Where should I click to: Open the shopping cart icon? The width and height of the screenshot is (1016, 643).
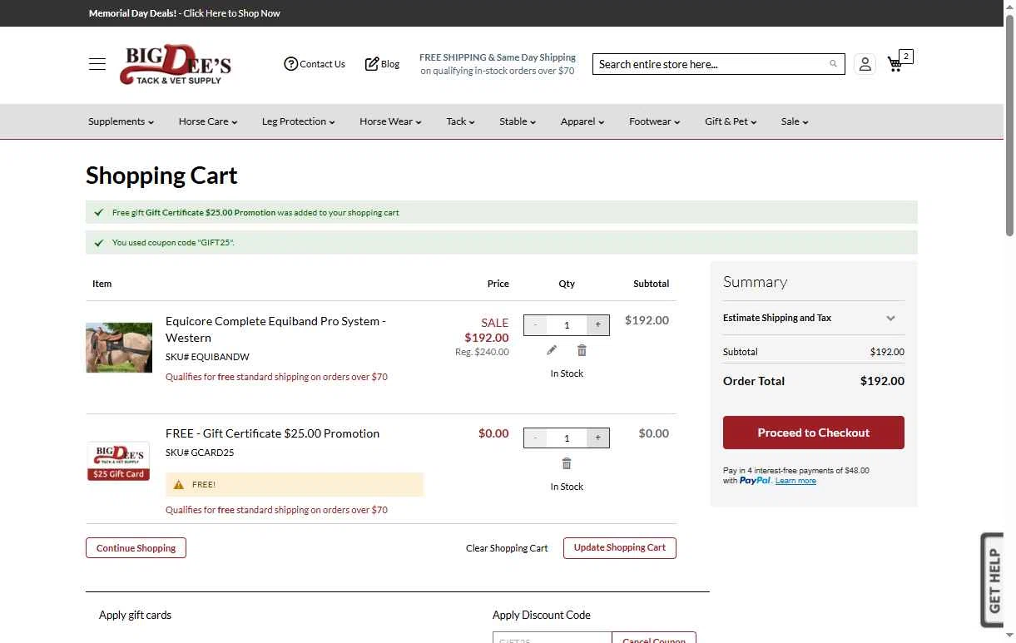point(895,64)
